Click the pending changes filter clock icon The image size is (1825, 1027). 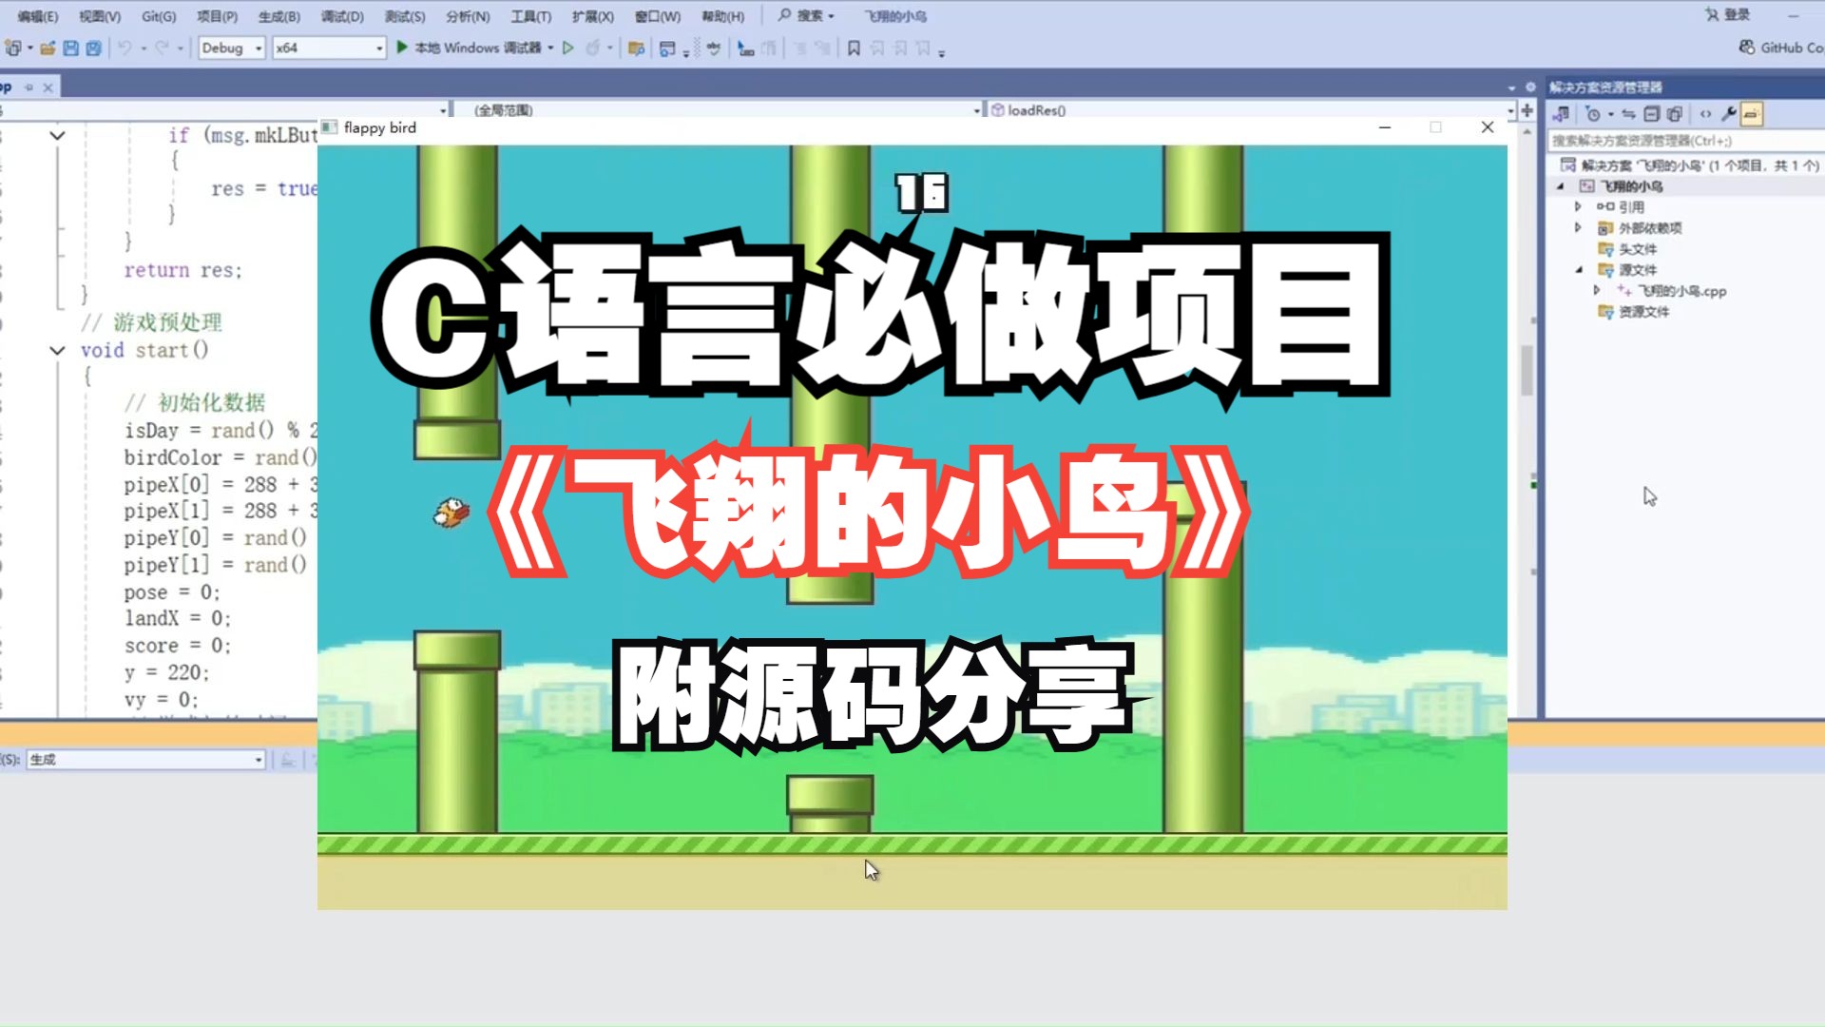click(x=1593, y=114)
